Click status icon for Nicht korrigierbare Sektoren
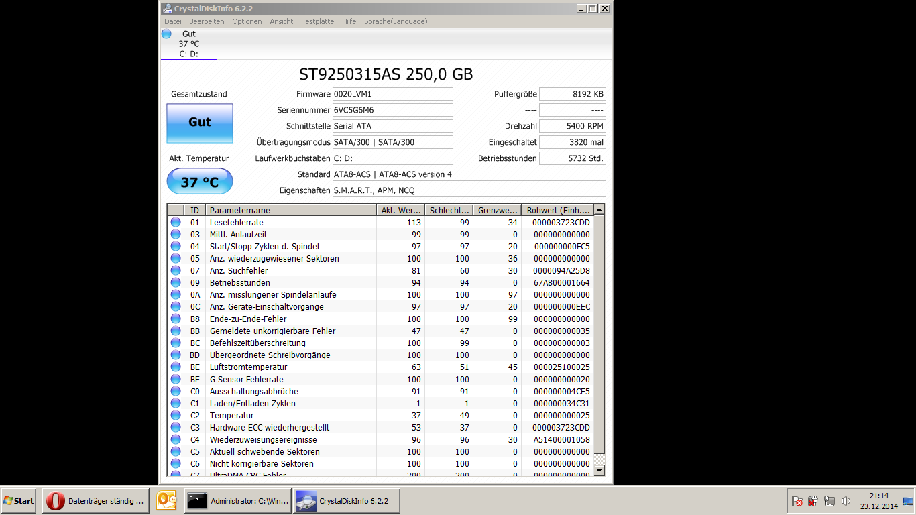916x515 pixels. [x=176, y=463]
